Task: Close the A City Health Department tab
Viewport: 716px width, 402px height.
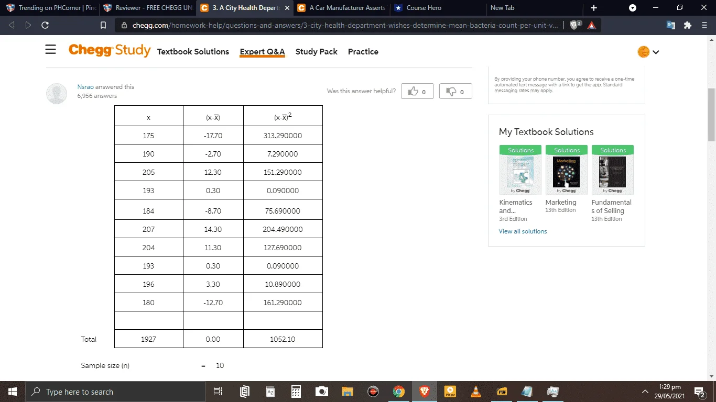Action: [x=286, y=8]
